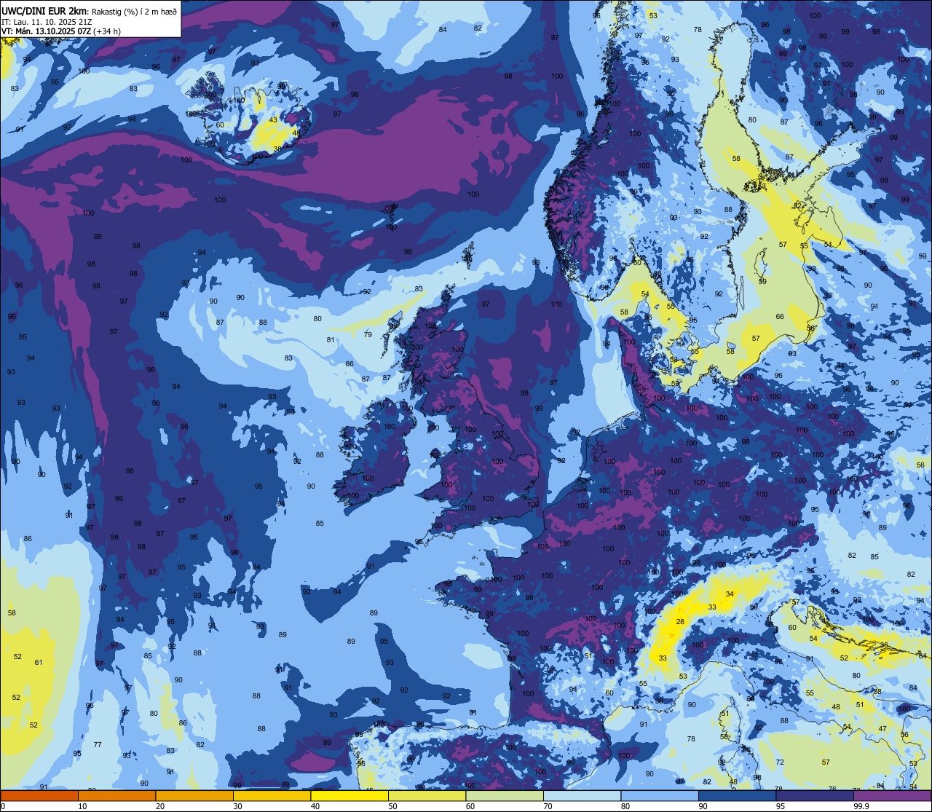Click the '34' humidity value over the Alps
The image size is (932, 812).
click(x=730, y=594)
